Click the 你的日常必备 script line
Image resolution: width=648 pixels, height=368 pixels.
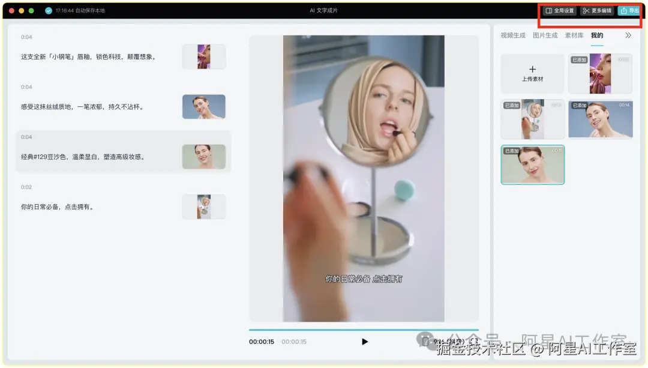[58, 207]
